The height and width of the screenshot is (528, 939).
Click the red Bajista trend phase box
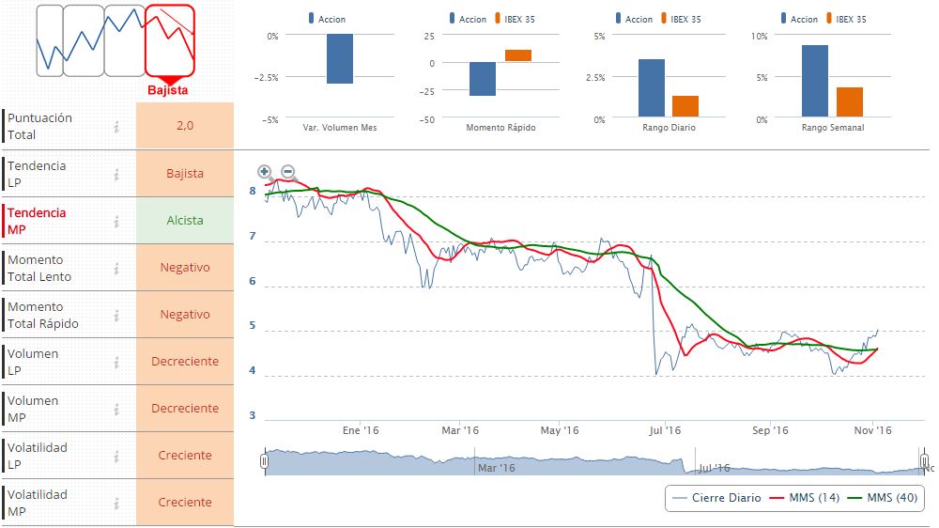click(x=170, y=40)
